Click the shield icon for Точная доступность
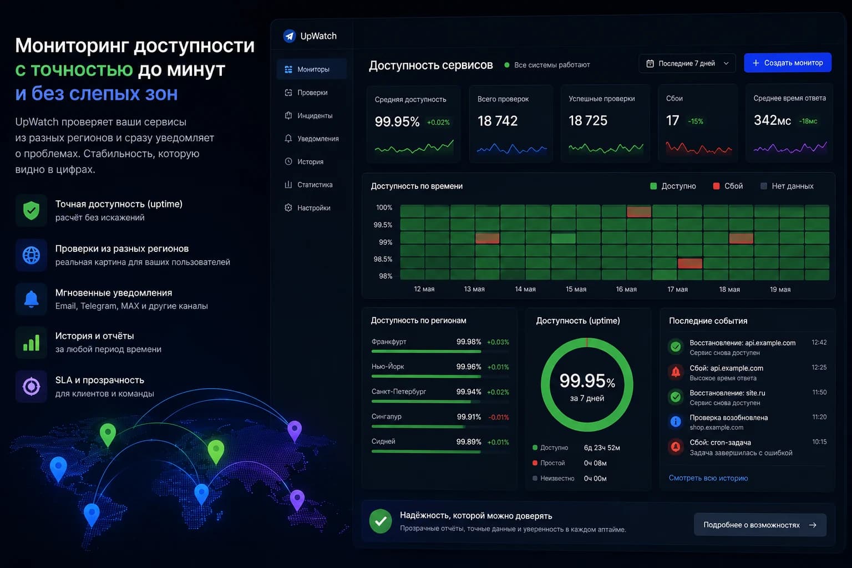The width and height of the screenshot is (852, 568). pos(31,210)
